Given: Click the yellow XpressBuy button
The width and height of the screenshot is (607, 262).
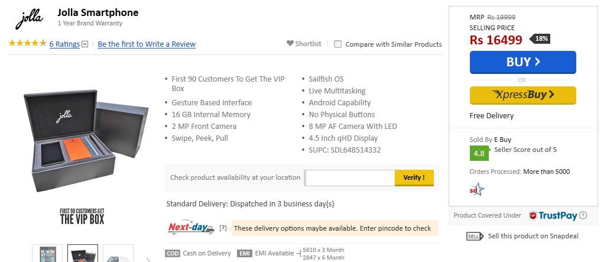Looking at the screenshot, I should (522, 95).
